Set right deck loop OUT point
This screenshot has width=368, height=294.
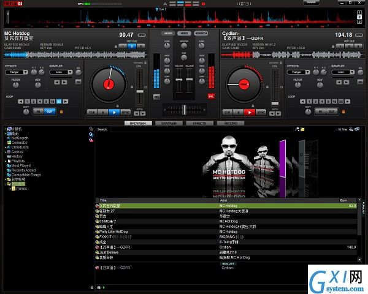[x=332, y=111]
